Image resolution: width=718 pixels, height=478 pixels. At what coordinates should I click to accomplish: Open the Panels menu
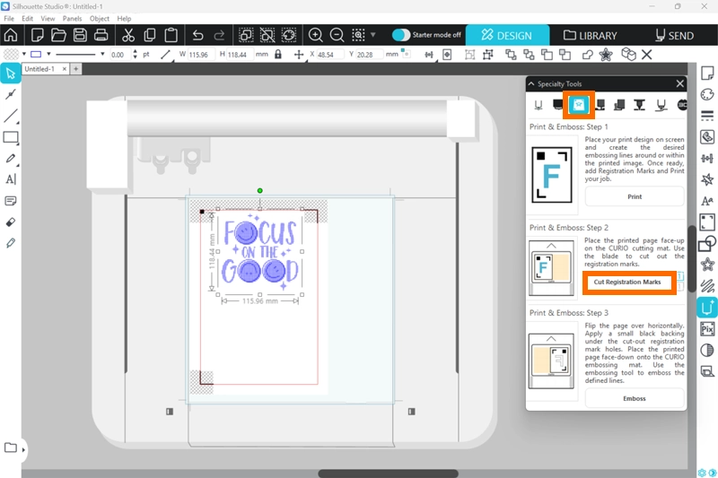(73, 18)
